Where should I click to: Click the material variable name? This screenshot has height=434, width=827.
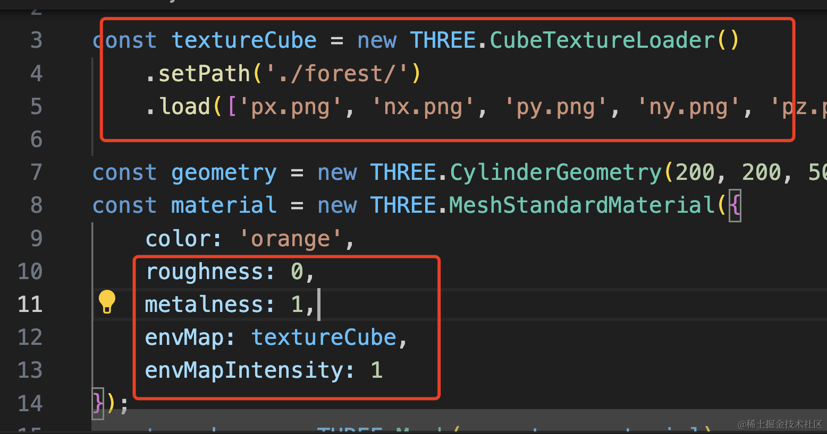[224, 205]
